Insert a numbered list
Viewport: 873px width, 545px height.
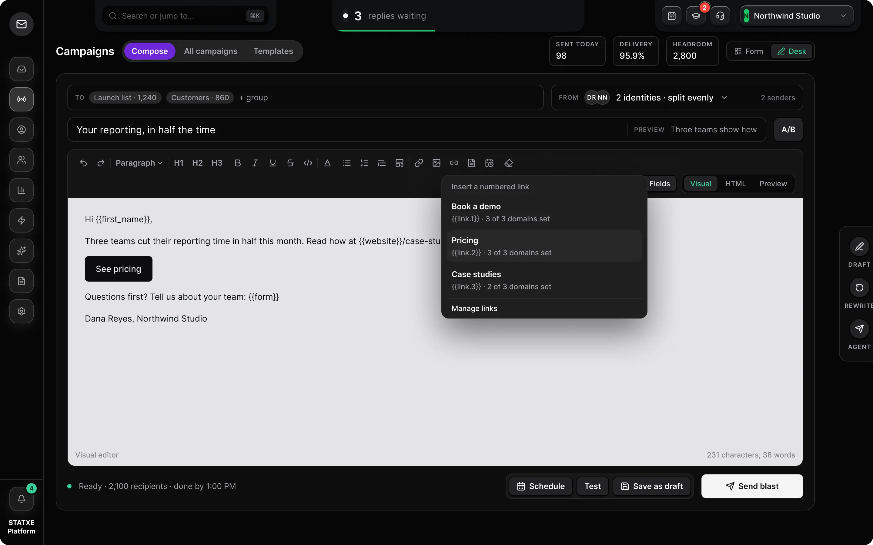tap(364, 163)
